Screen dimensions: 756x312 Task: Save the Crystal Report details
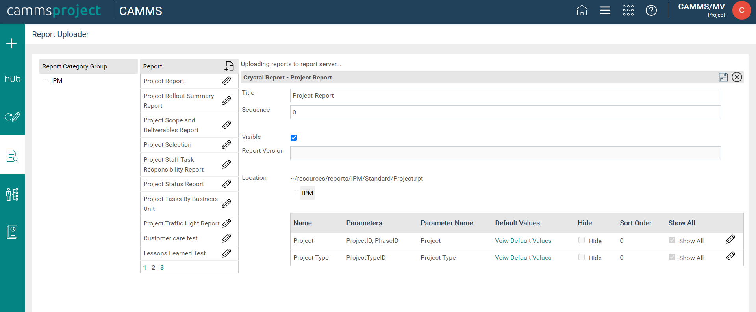click(723, 77)
